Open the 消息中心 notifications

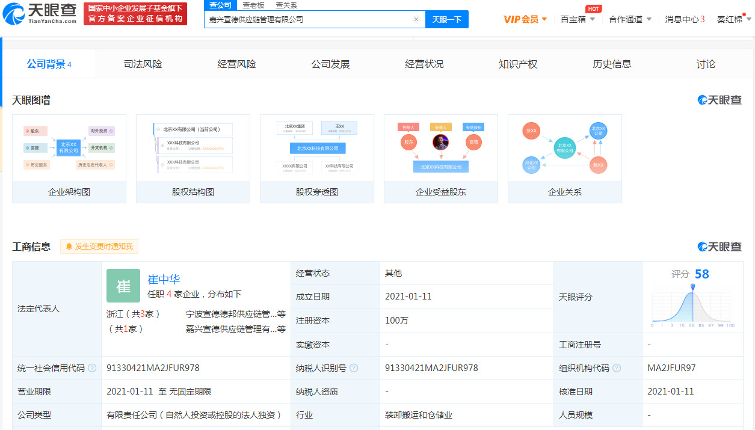[x=685, y=19]
